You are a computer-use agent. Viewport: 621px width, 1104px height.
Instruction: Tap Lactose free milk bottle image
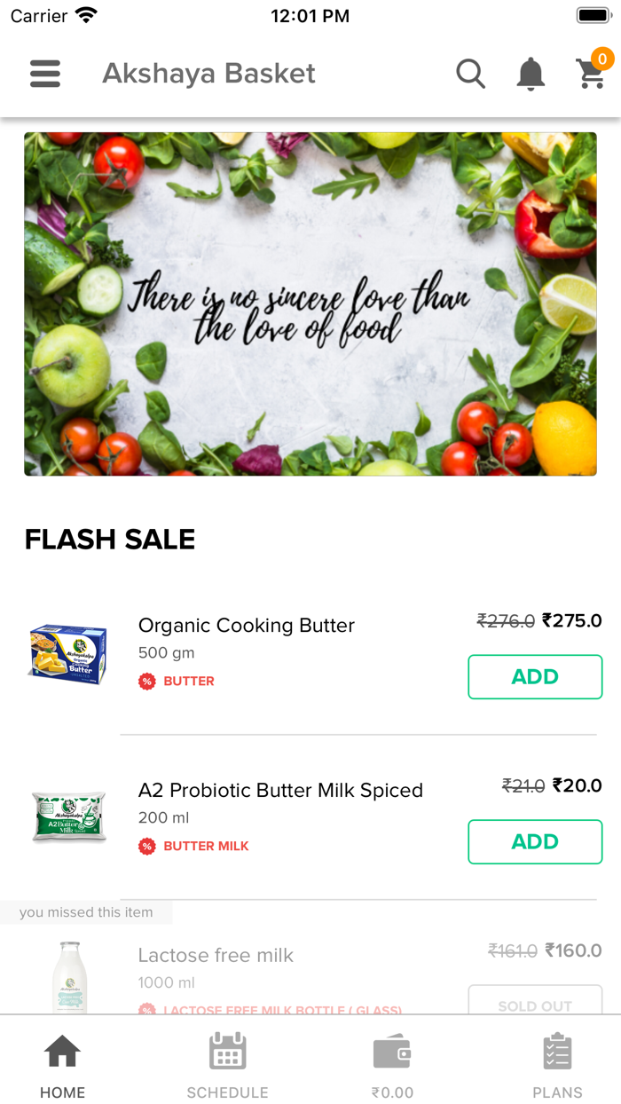click(68, 976)
